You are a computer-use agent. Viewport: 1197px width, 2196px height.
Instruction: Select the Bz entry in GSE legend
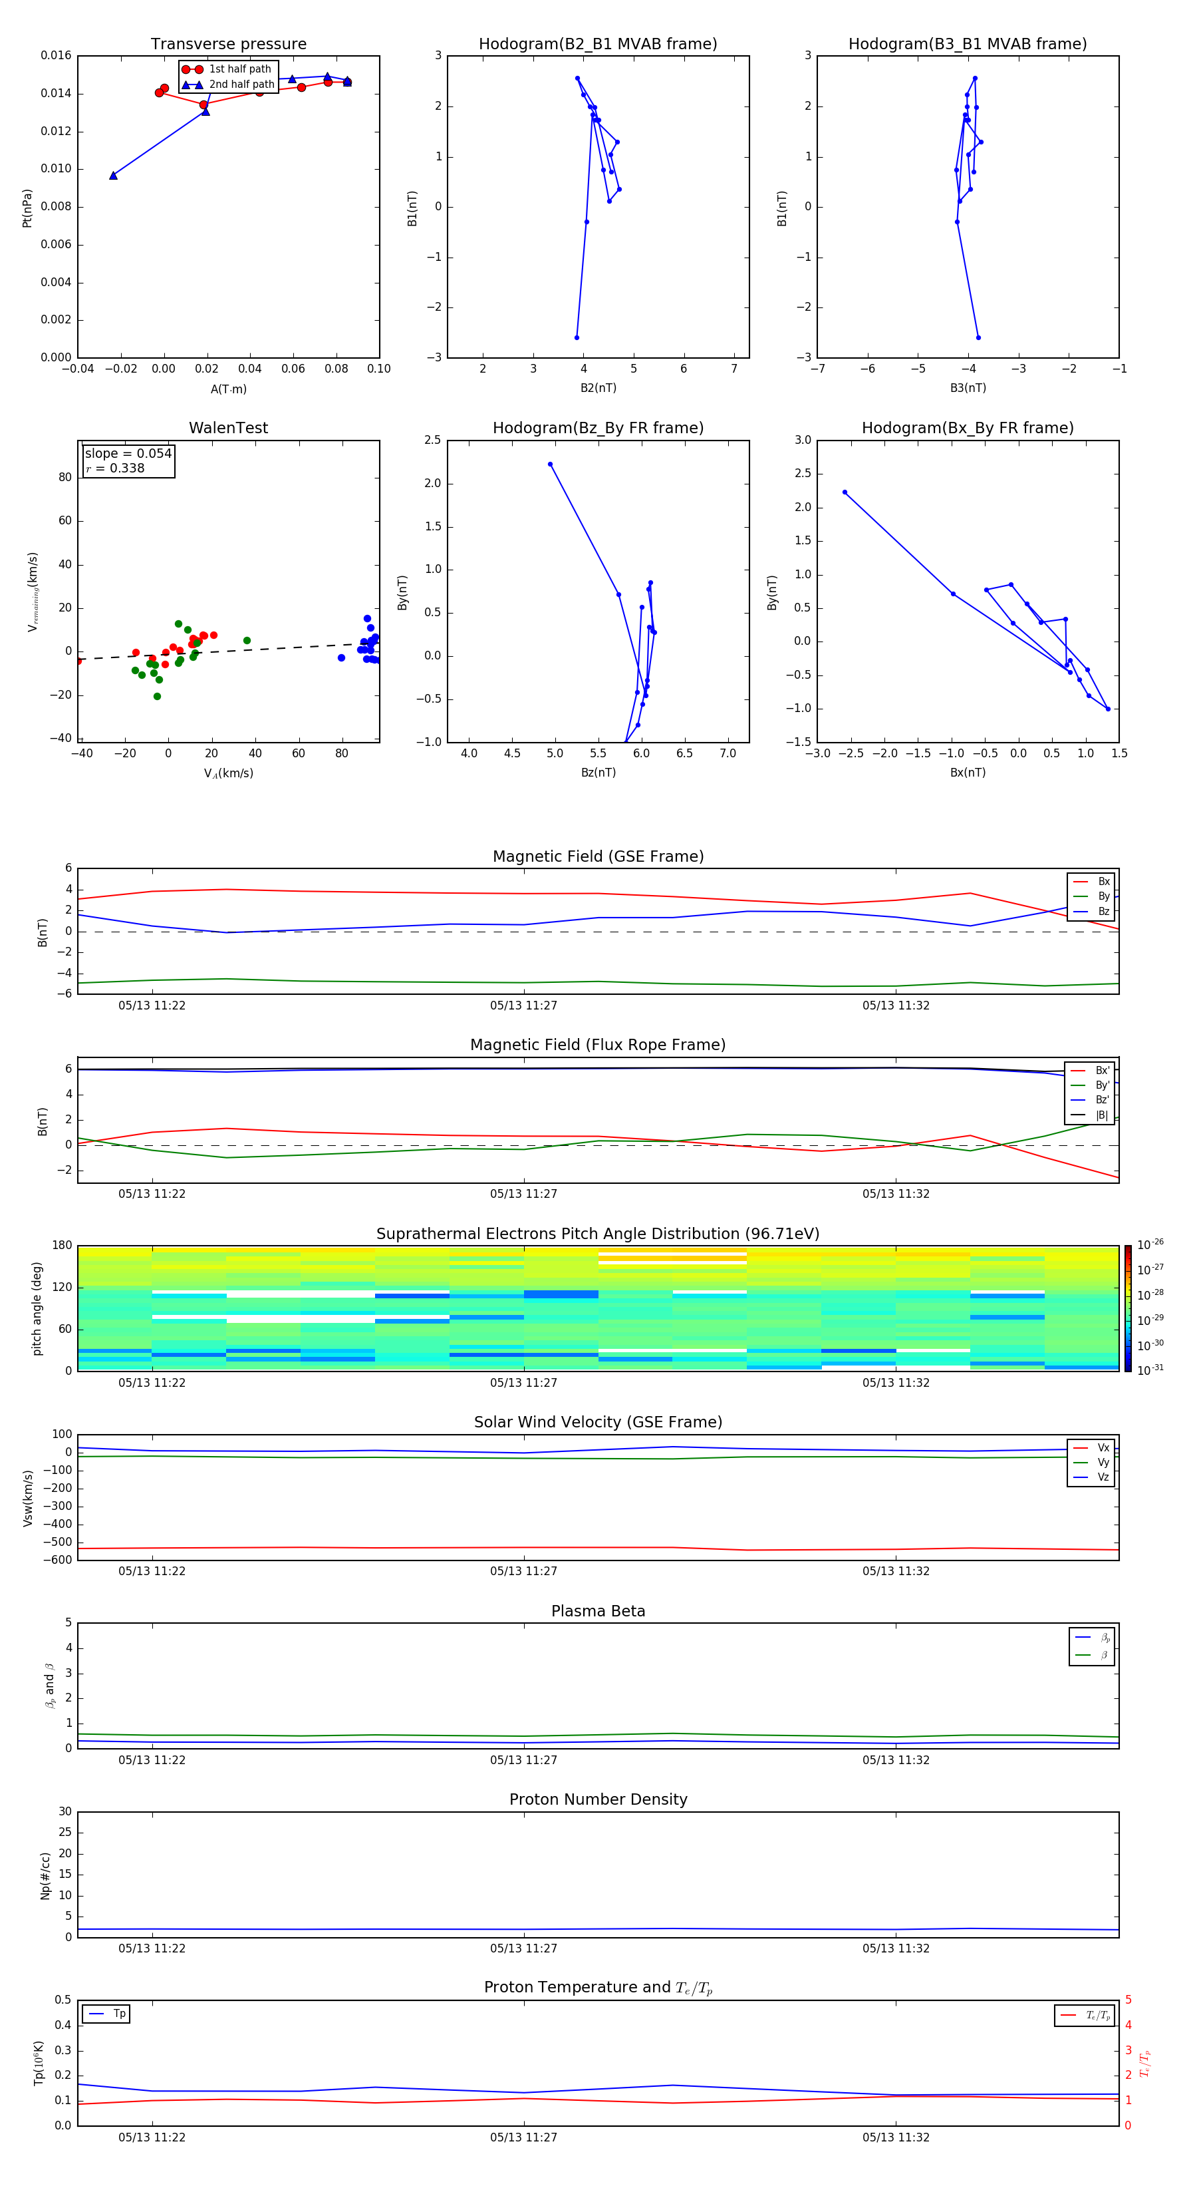coord(1091,911)
